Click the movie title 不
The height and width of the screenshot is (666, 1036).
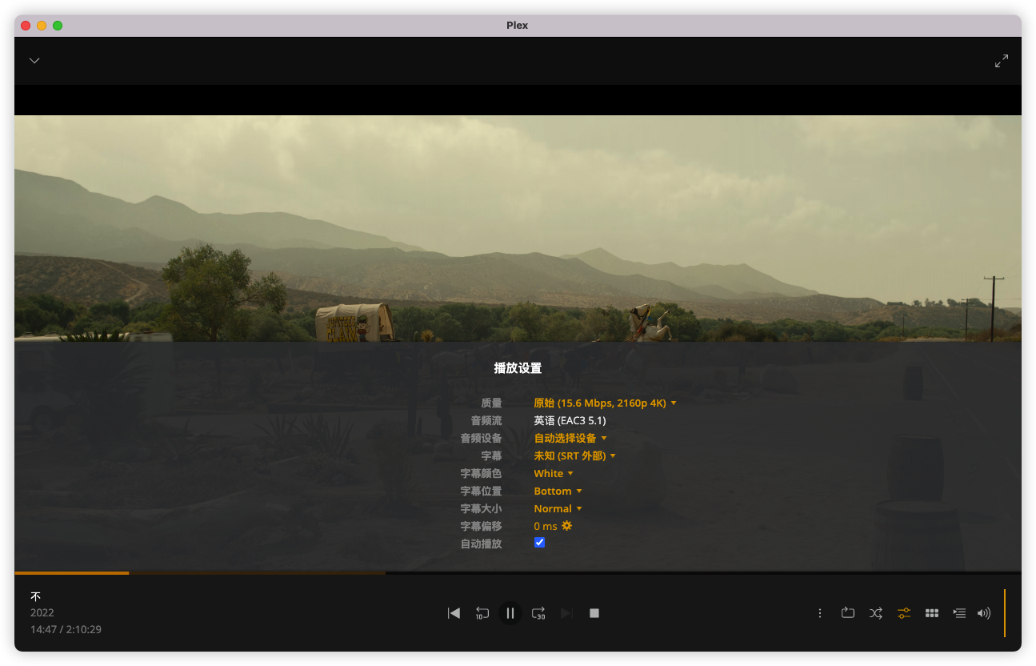[x=35, y=596]
